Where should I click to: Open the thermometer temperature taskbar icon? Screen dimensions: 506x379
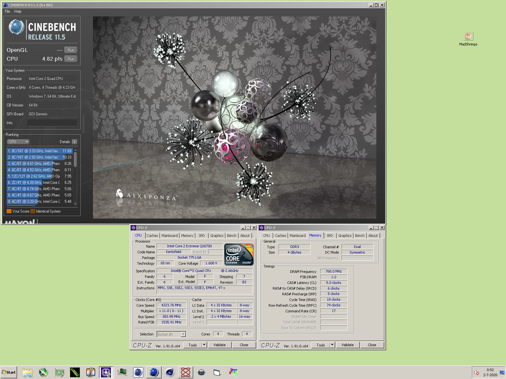tap(91, 372)
